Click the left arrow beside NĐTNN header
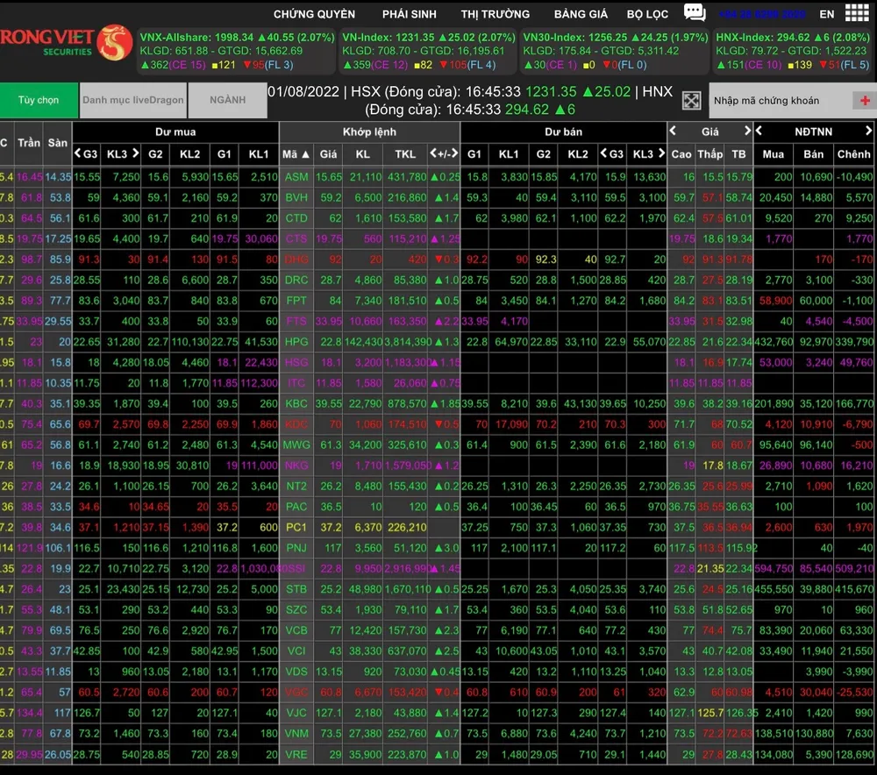Image resolution: width=877 pixels, height=775 pixels. [760, 132]
